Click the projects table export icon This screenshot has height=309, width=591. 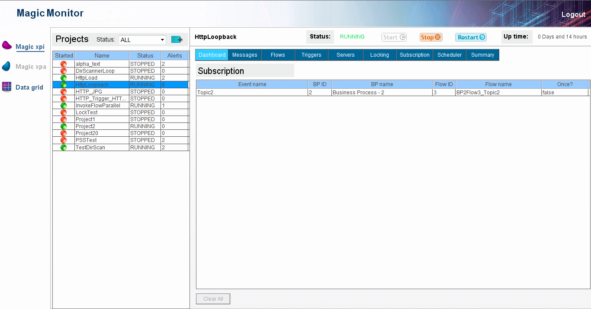coord(177,39)
